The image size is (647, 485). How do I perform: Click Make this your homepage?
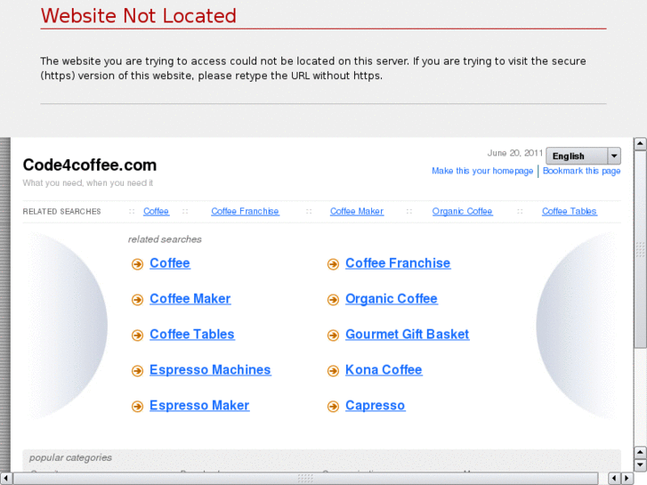(x=482, y=171)
